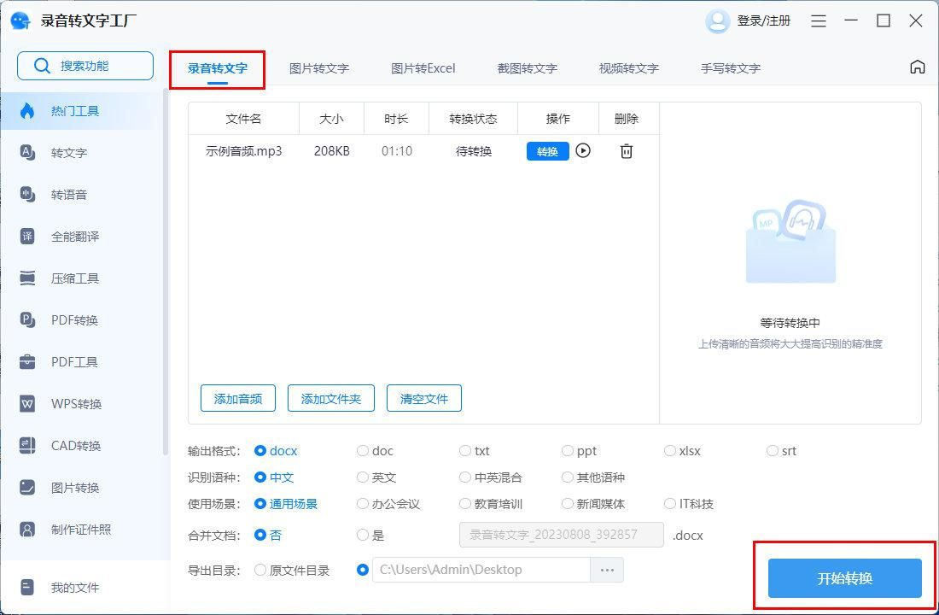Select docx output format

pos(276,451)
